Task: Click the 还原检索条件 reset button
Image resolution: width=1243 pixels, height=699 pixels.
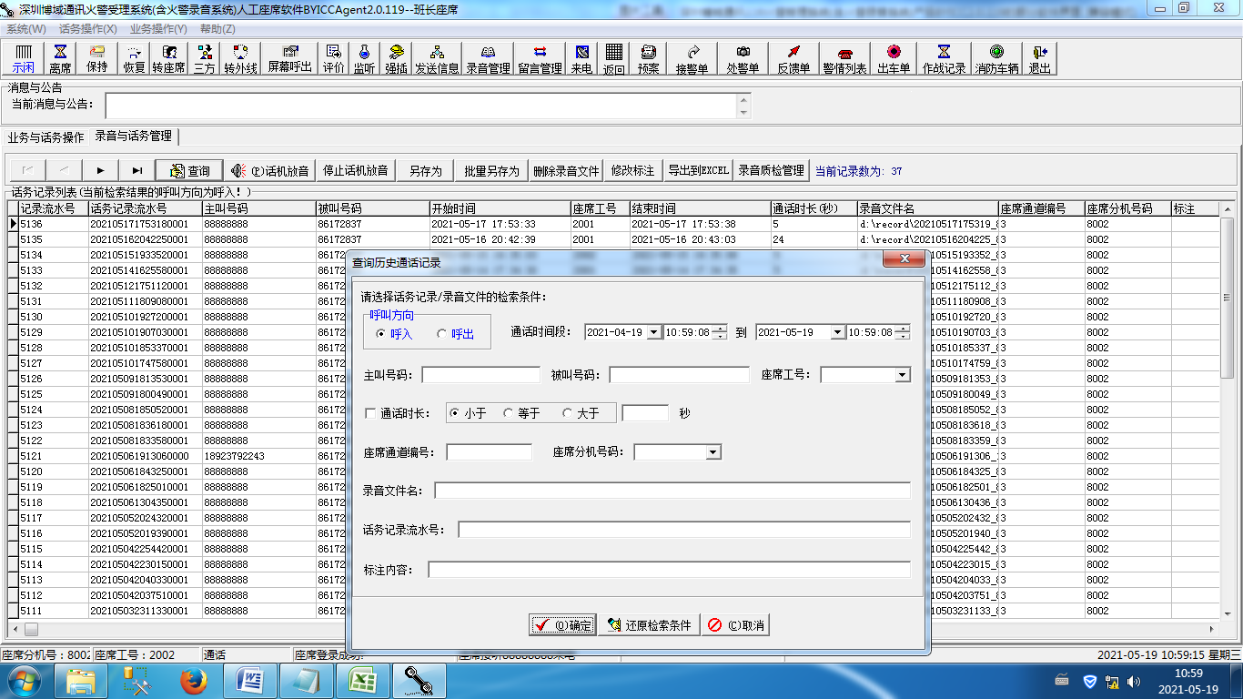Action: pyautogui.click(x=648, y=625)
